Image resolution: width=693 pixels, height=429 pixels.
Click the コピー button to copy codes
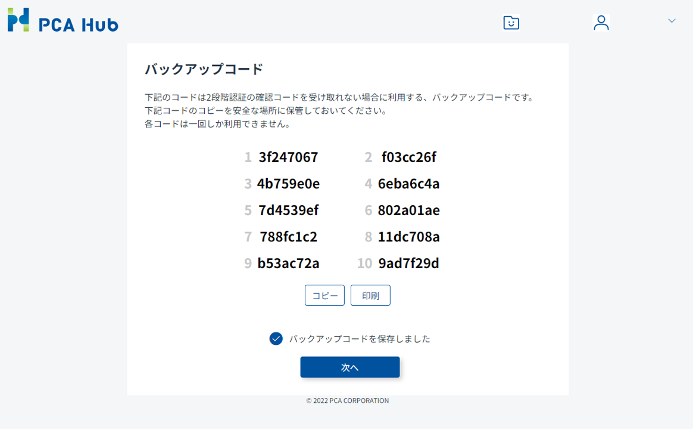[324, 296]
